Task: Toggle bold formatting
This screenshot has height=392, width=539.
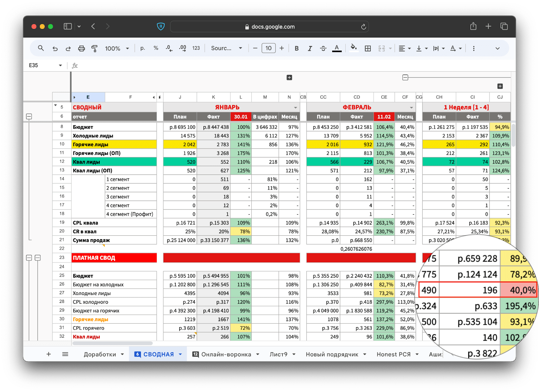Action: [296, 49]
